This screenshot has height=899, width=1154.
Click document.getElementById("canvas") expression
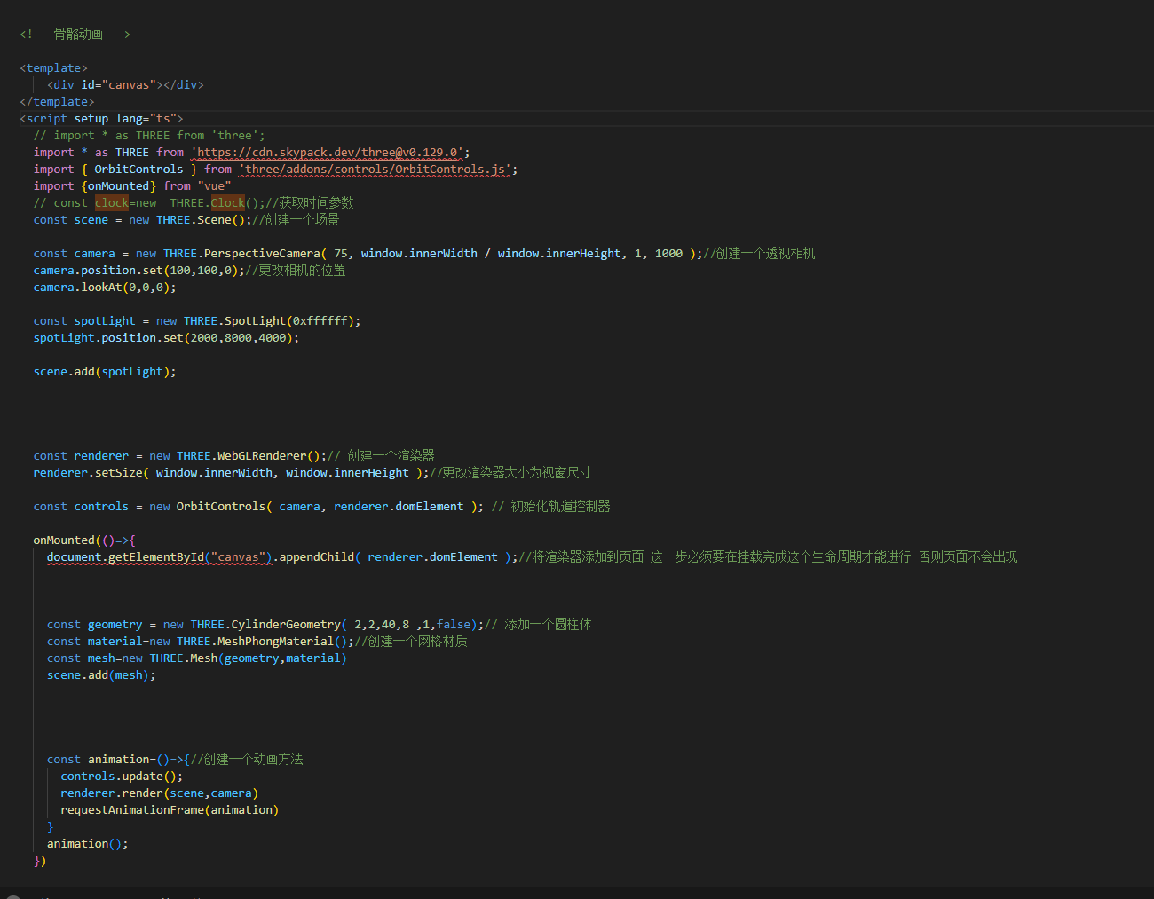pyautogui.click(x=160, y=557)
